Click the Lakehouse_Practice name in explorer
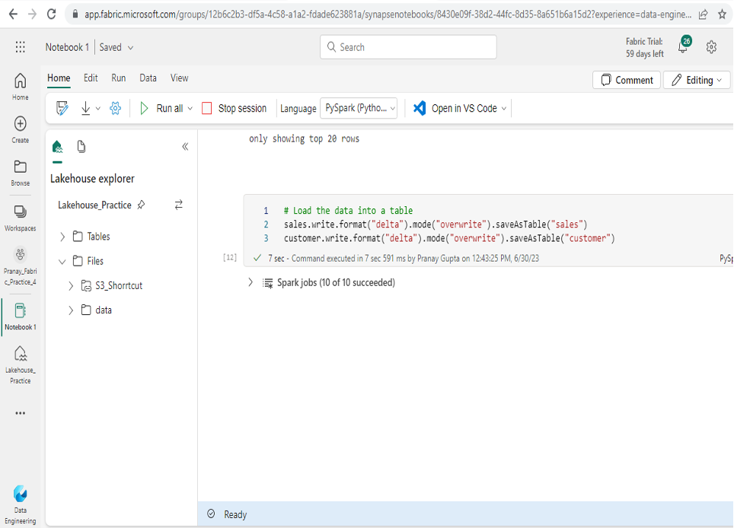 [x=94, y=205]
